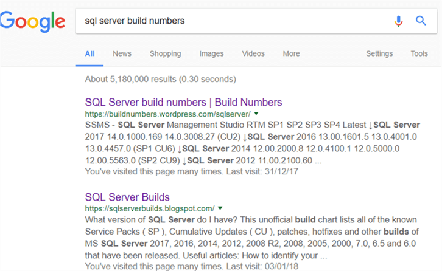This screenshot has width=442, height=271.
Task: Switch to the Videos tab
Action: [x=253, y=53]
